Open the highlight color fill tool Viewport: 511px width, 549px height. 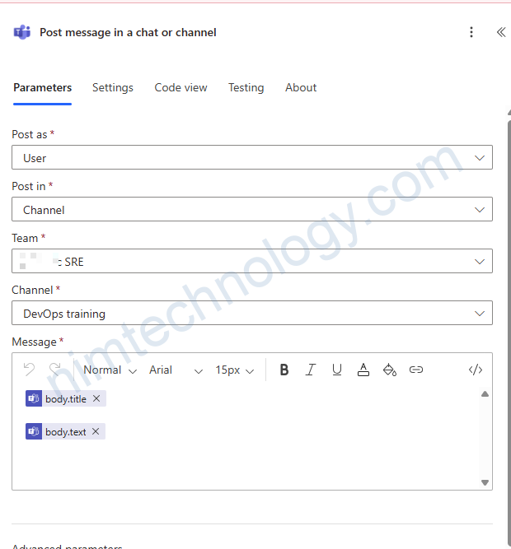coord(390,370)
